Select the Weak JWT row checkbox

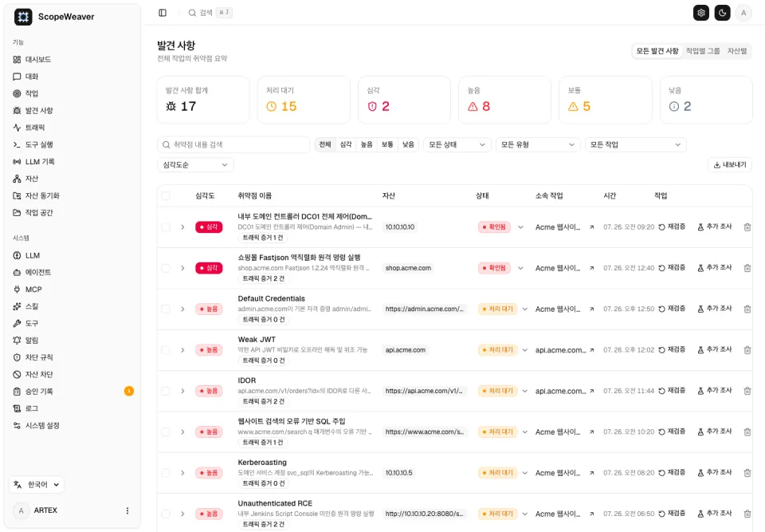166,350
